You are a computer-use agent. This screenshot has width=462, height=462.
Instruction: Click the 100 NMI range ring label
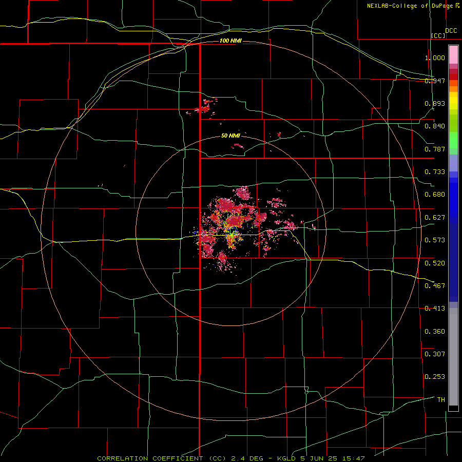point(230,41)
